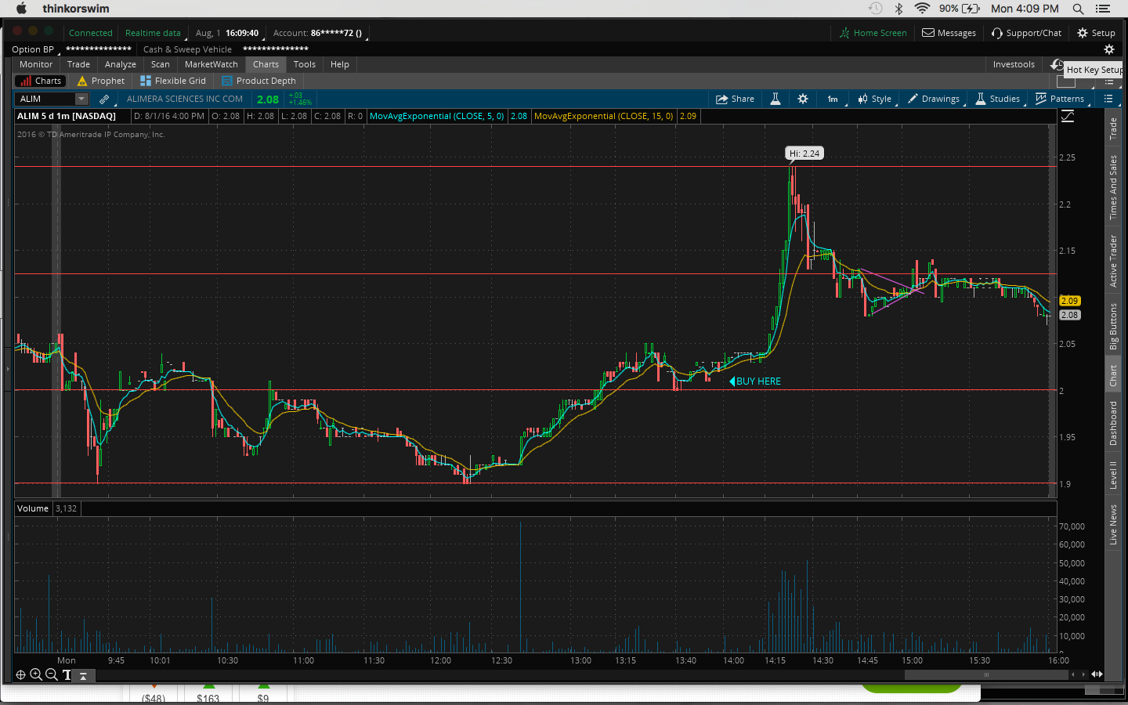
Task: Click MovAvgExponential (CLOSE, 5, 0) study label
Action: point(437,116)
